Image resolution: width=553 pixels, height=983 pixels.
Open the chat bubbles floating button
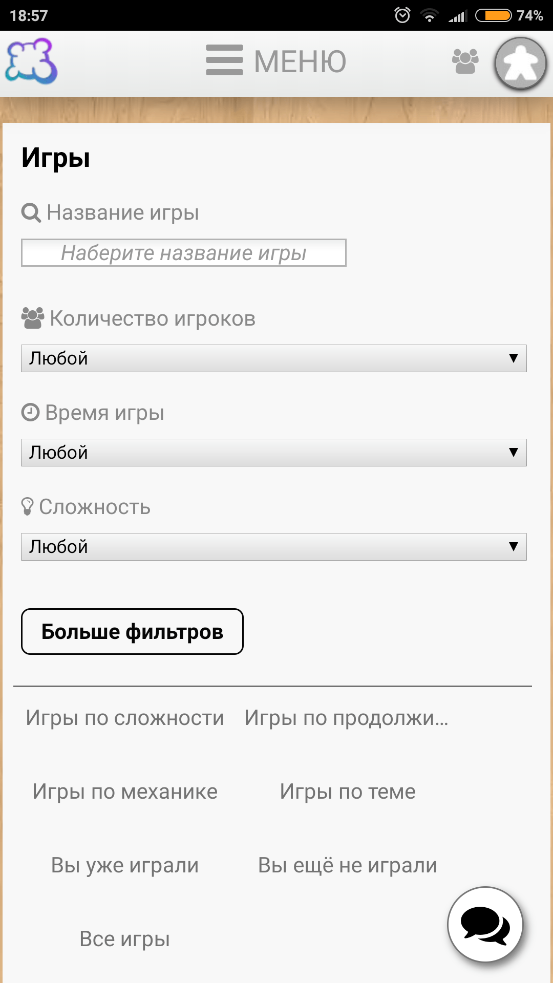tap(485, 924)
